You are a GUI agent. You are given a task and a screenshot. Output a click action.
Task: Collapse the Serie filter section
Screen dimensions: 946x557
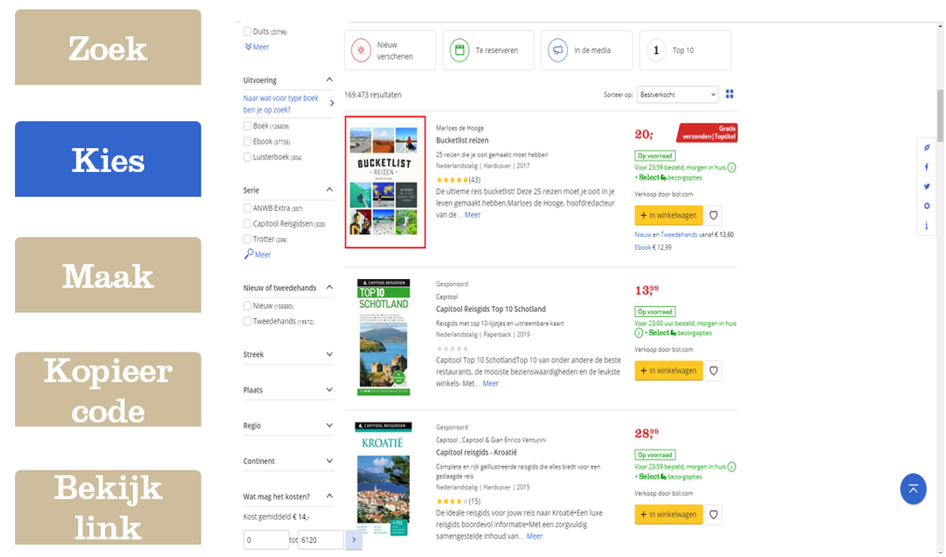tap(329, 190)
